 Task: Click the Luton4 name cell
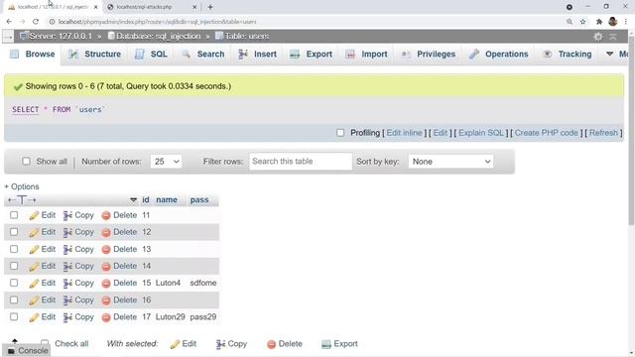click(168, 283)
